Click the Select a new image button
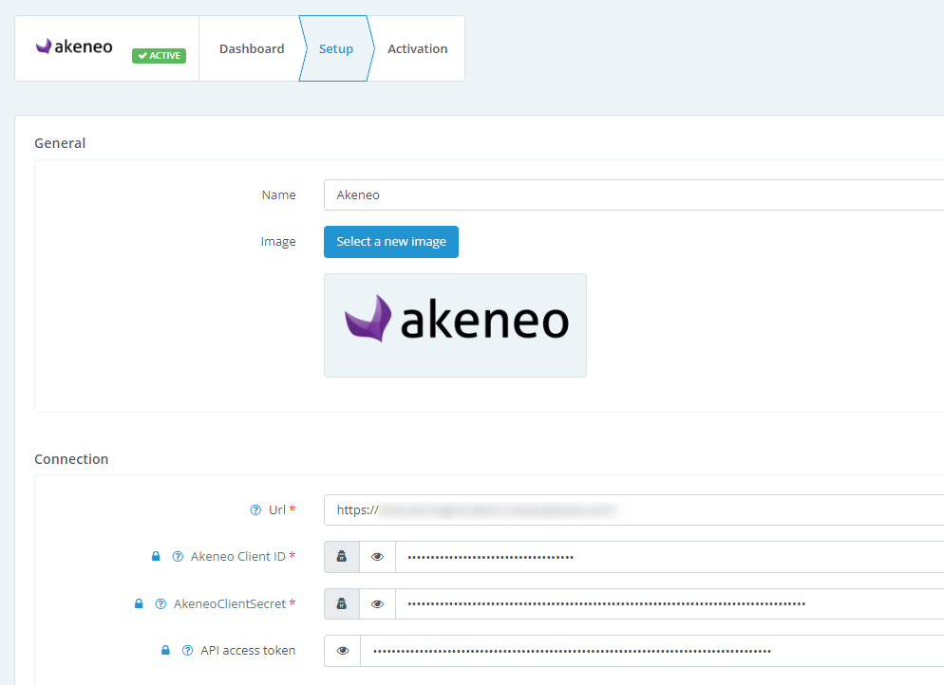Screen dimensions: 944x685 [391, 242]
